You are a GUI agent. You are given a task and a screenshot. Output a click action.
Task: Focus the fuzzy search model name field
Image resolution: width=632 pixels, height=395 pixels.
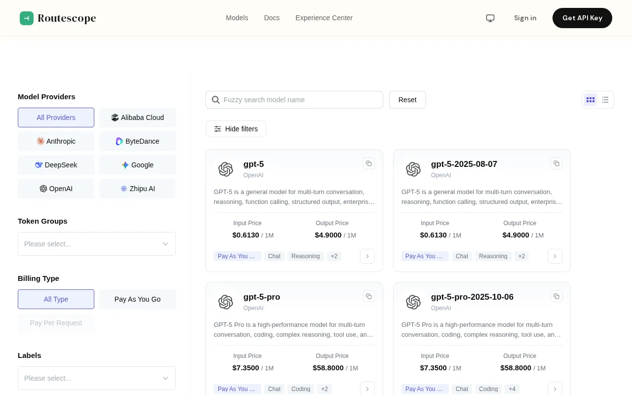tap(294, 100)
